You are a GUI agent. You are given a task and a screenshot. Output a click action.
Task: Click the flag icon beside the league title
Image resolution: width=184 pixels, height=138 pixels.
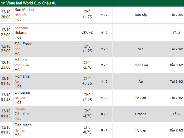click(3, 3)
